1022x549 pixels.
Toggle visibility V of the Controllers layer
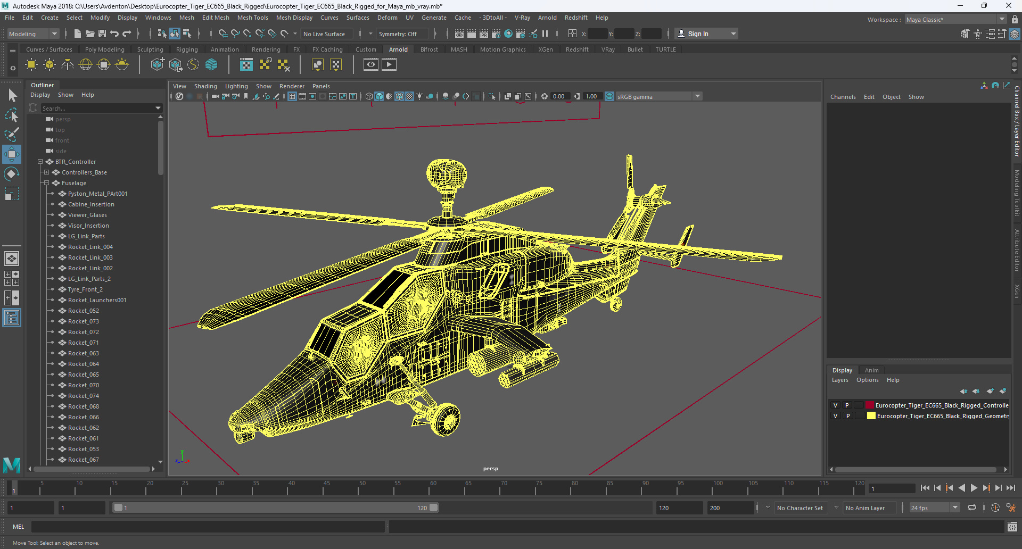pyautogui.click(x=835, y=405)
